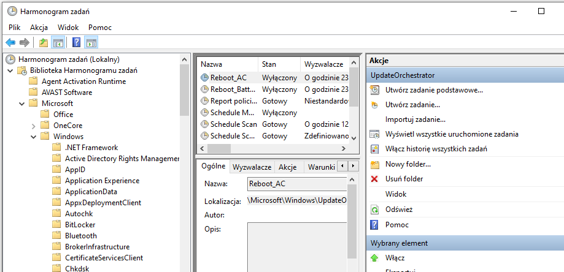The height and width of the screenshot is (272, 564).
Task: Collapse the Biblioteka Harmonogramu zadań node
Action: [10, 70]
